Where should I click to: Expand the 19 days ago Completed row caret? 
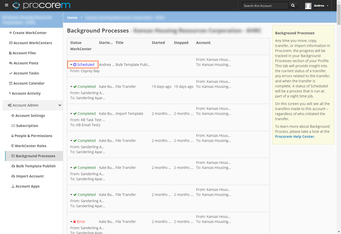(71, 87)
